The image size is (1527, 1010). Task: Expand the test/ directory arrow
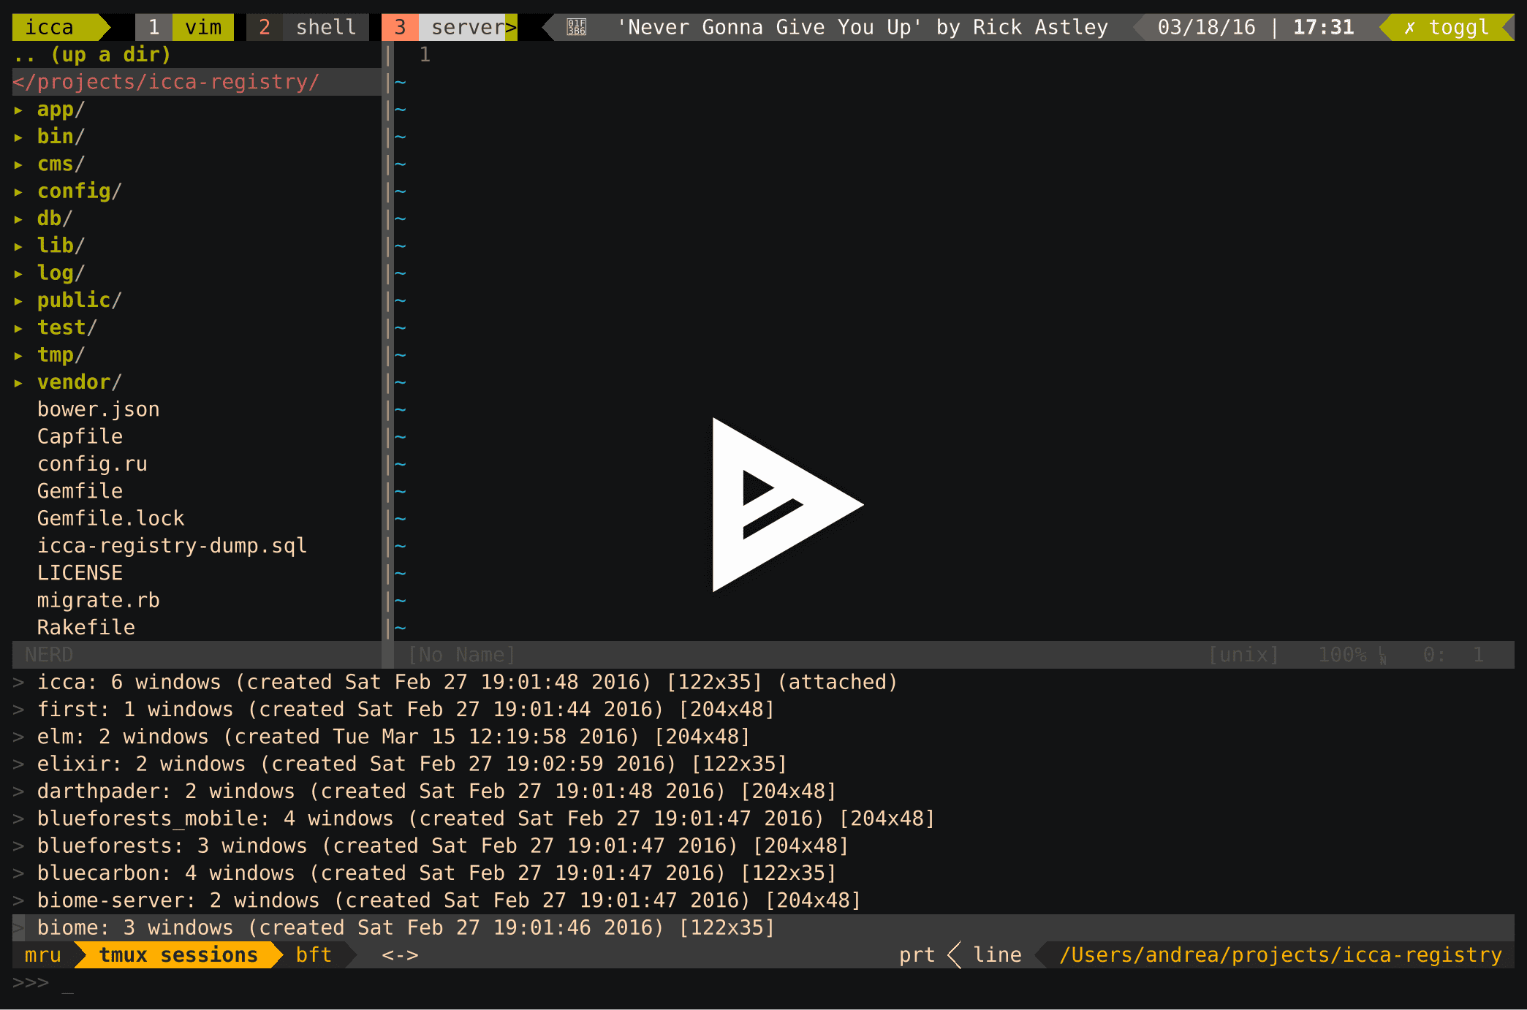(x=18, y=328)
